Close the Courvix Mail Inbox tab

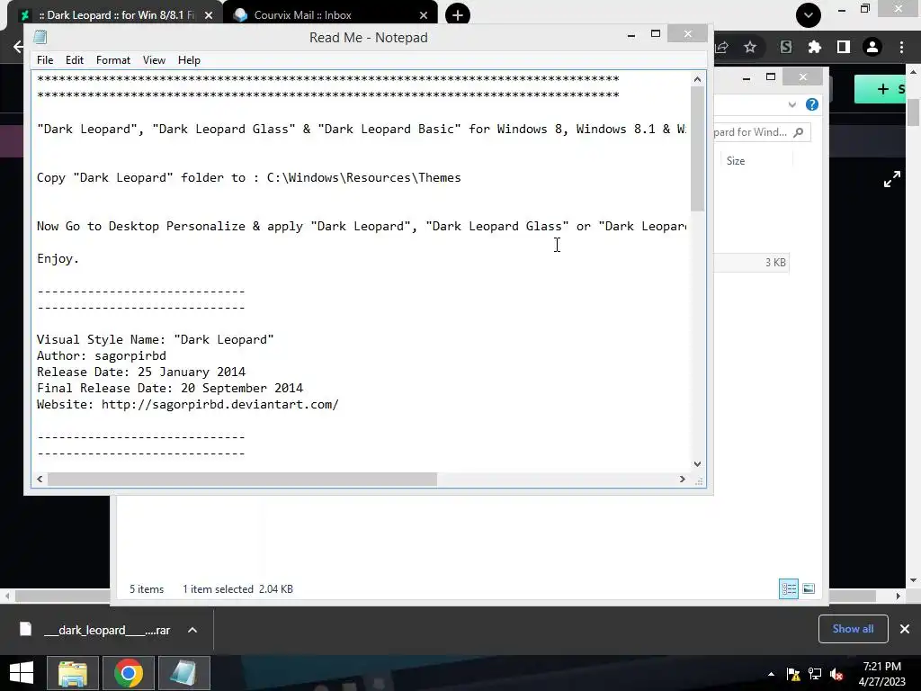[x=424, y=15]
